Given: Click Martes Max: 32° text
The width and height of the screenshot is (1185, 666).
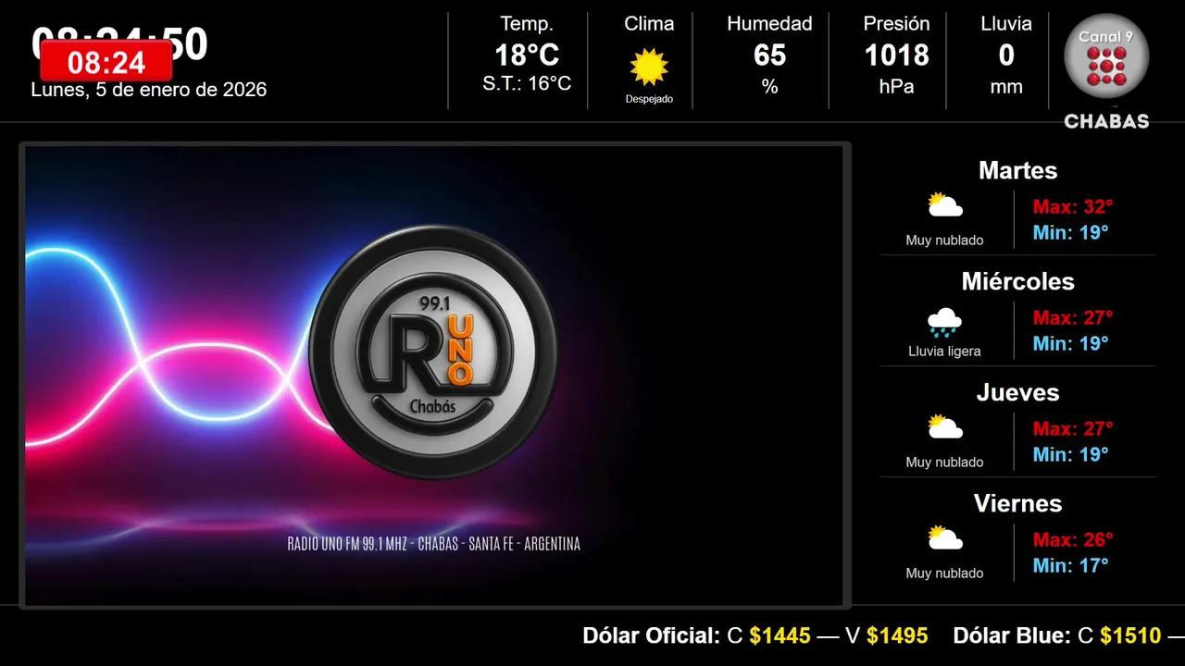Looking at the screenshot, I should [1073, 206].
